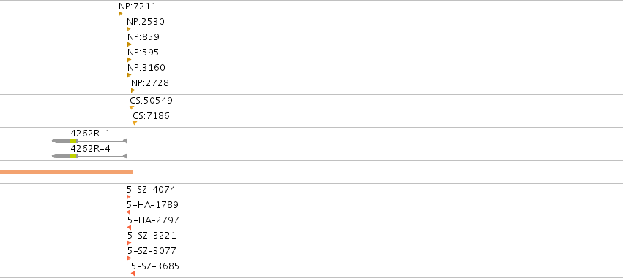
Task: Click the 5-SZ-3077 red marker
Action: [129, 258]
